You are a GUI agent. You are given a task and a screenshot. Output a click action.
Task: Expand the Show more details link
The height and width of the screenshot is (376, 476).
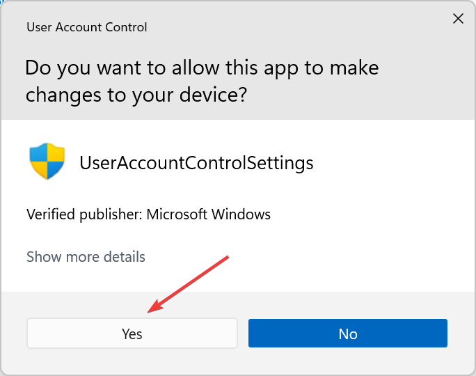pos(86,257)
